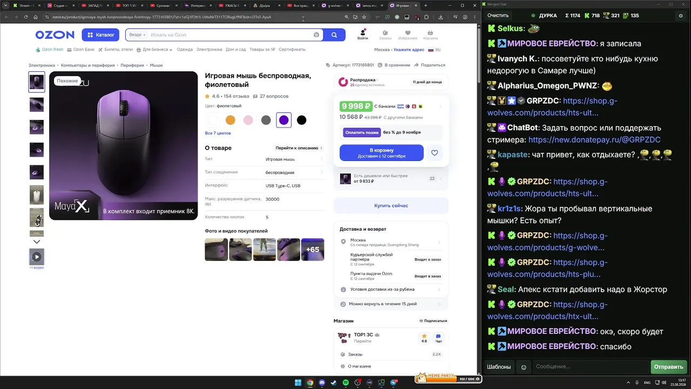Expand the Для бизнеса menu
Screen dimensions: 691x389
click(154, 50)
